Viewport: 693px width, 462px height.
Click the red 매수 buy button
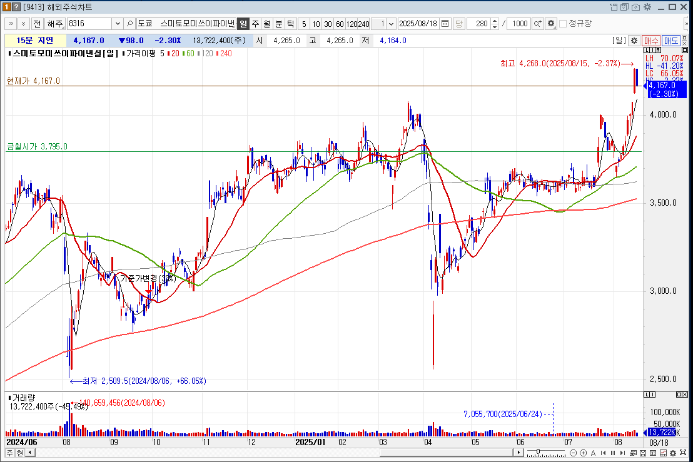tap(651, 41)
